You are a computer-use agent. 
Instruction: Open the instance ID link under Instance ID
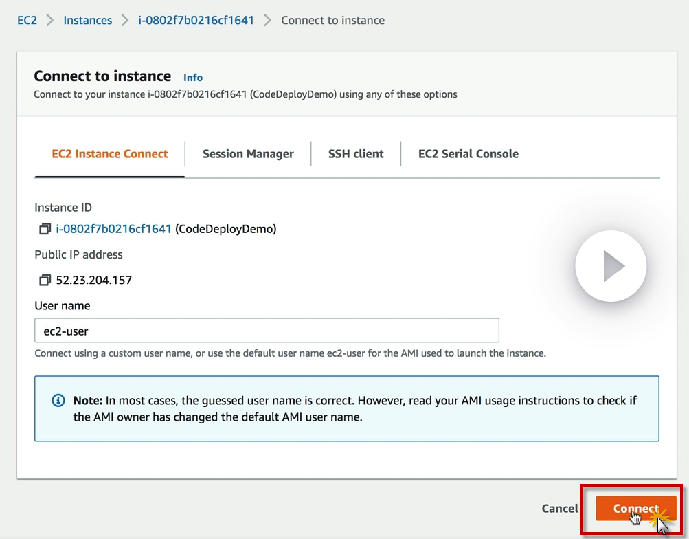(x=113, y=229)
